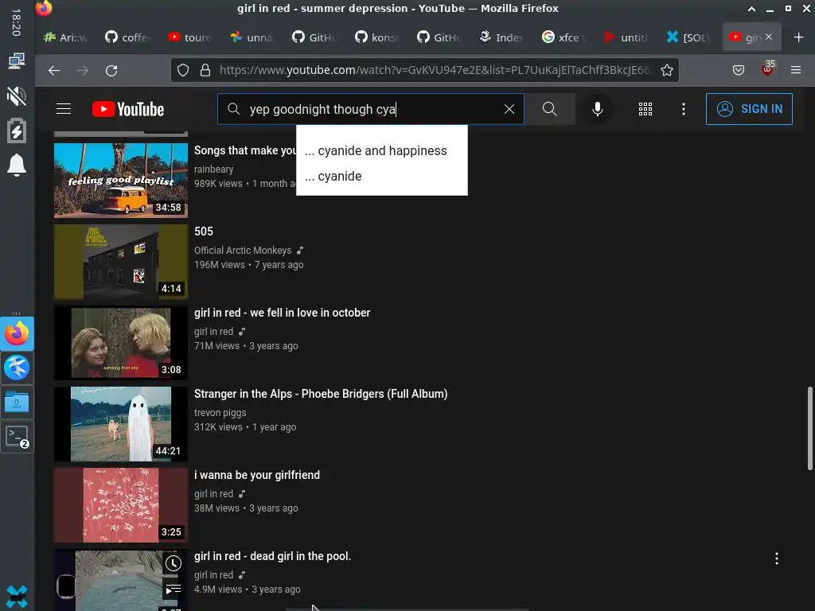Focus the YouTube search text field

click(x=370, y=109)
